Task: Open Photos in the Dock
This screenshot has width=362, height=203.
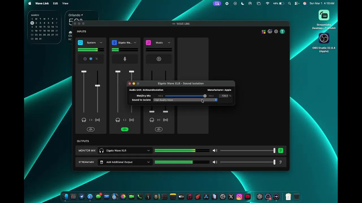Action: tap(123, 197)
